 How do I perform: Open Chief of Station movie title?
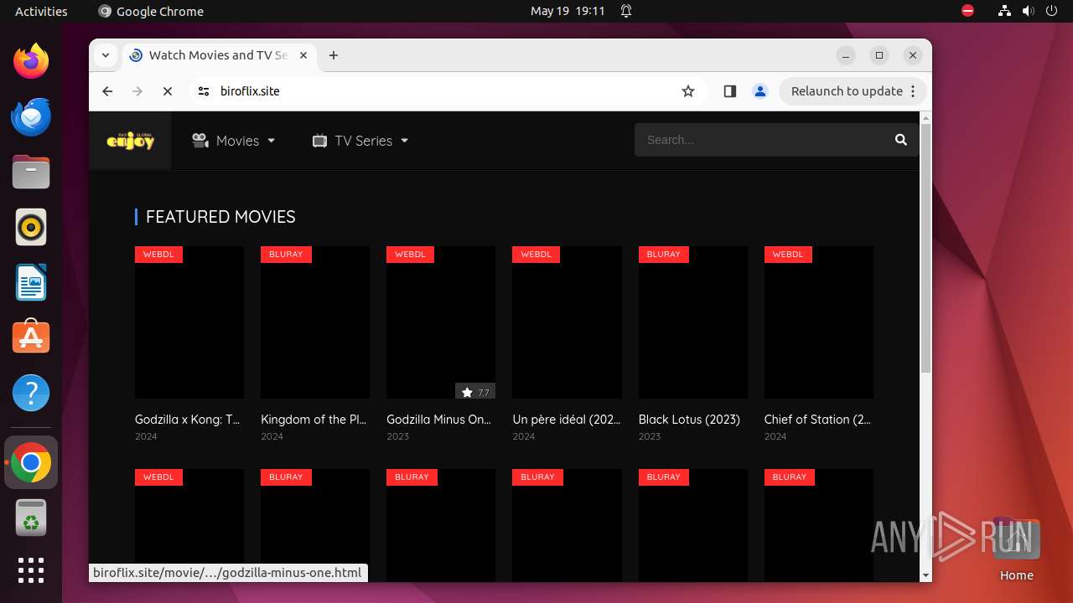pyautogui.click(x=817, y=420)
